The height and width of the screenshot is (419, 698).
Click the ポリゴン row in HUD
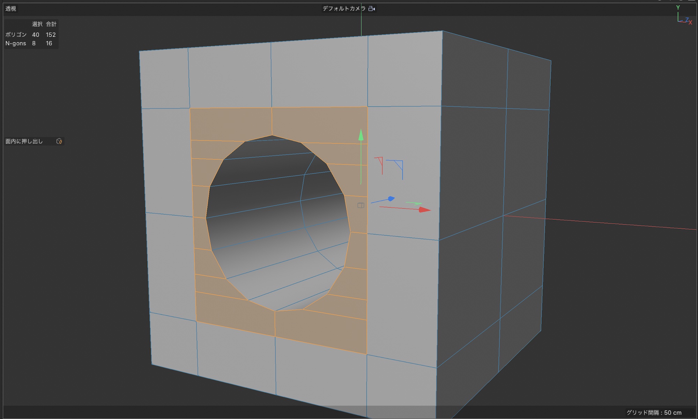pyautogui.click(x=16, y=35)
